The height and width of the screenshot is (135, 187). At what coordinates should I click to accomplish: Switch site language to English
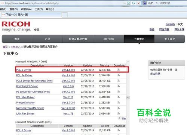(170, 24)
